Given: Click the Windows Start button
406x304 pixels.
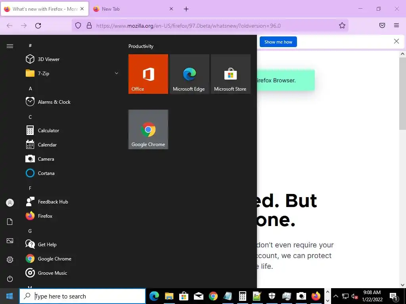Looking at the screenshot, I should (10, 296).
